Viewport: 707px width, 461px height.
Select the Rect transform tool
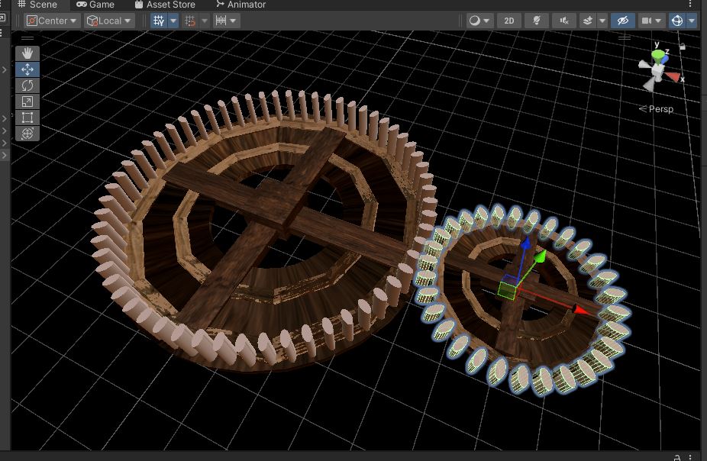[27, 118]
